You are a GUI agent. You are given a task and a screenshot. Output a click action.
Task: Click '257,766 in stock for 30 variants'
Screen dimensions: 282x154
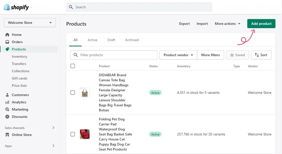tap(201, 134)
